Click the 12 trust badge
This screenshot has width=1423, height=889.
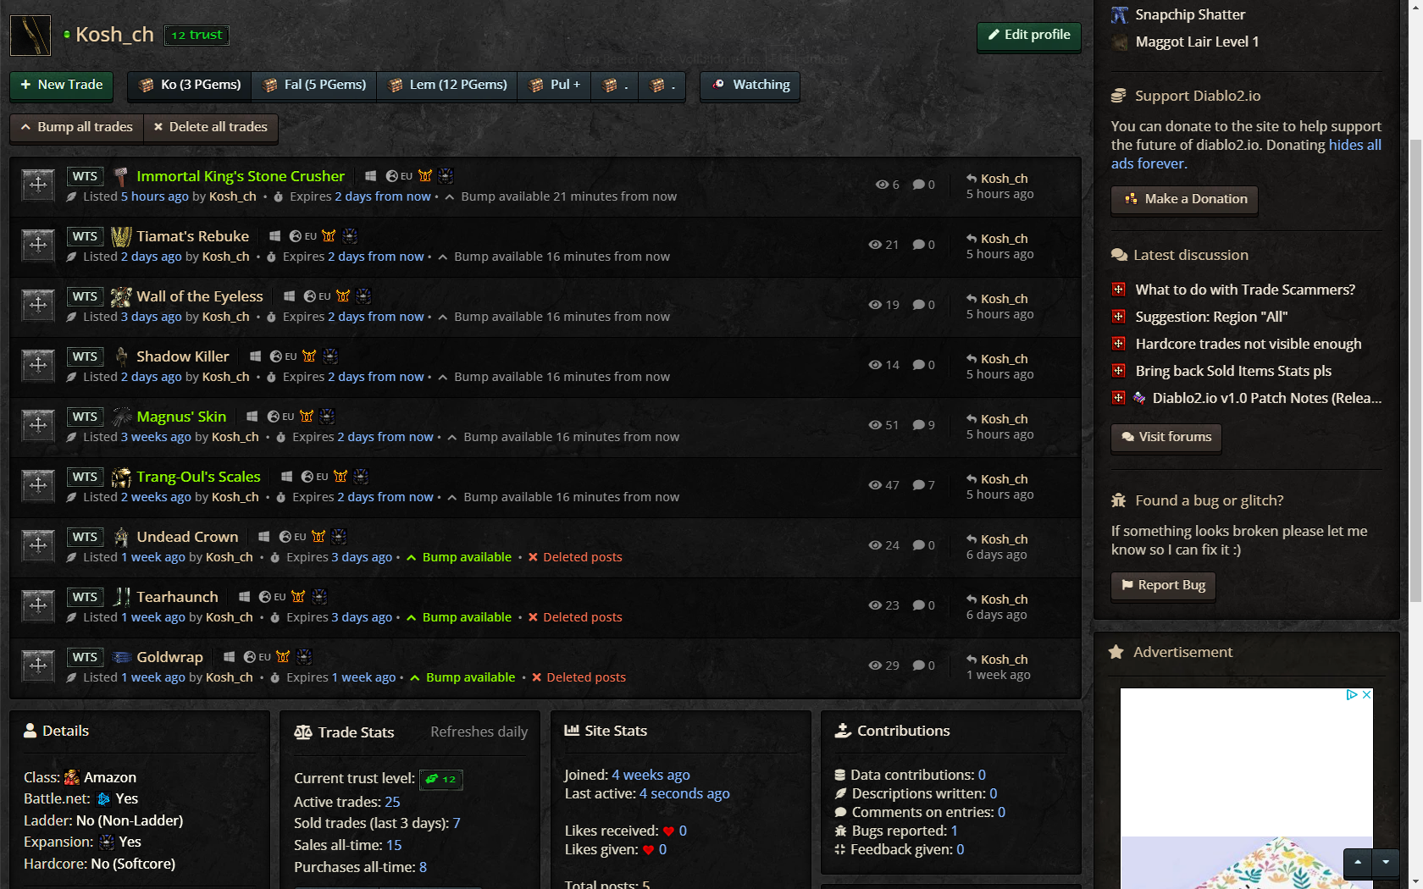[197, 35]
